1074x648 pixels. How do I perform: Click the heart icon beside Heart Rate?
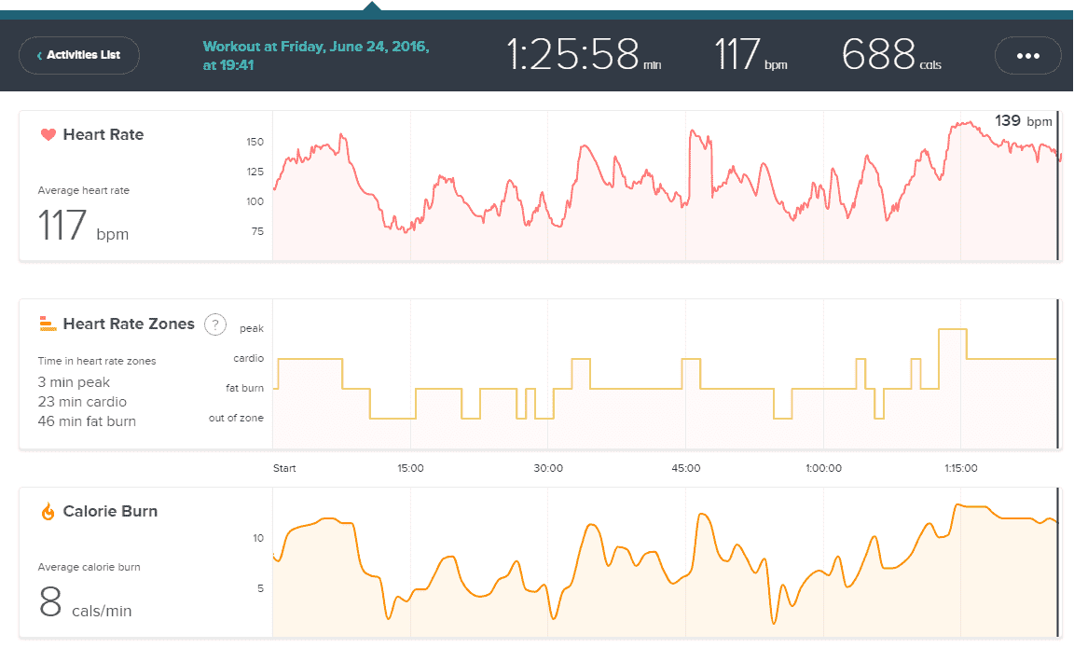tap(48, 134)
